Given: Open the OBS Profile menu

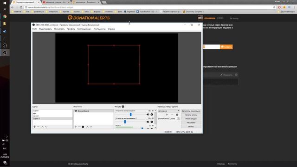Looking at the screenshot, I should point(71,29).
